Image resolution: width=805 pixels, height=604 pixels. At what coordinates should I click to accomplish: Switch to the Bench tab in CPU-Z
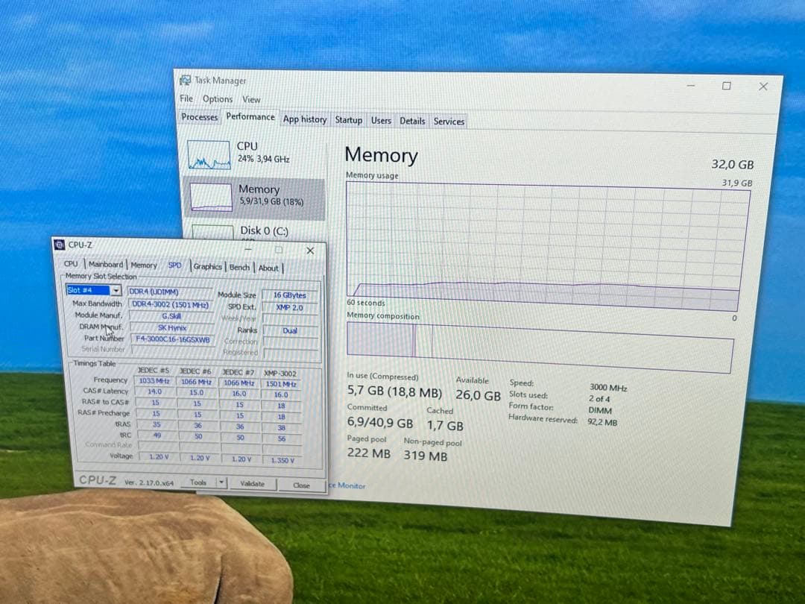[x=239, y=267]
